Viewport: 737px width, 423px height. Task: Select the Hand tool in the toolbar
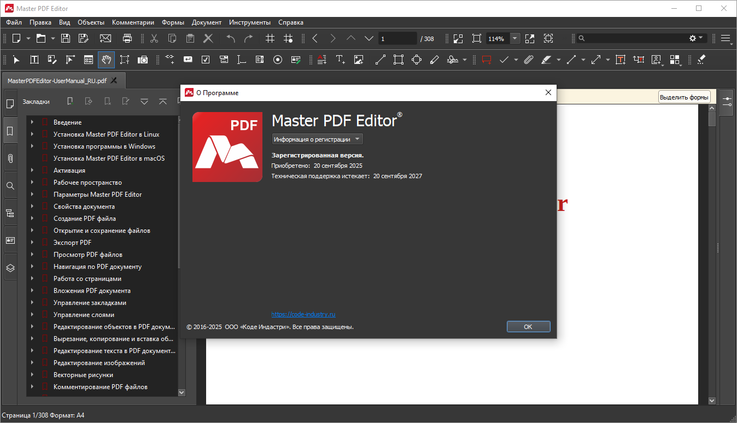pos(106,60)
